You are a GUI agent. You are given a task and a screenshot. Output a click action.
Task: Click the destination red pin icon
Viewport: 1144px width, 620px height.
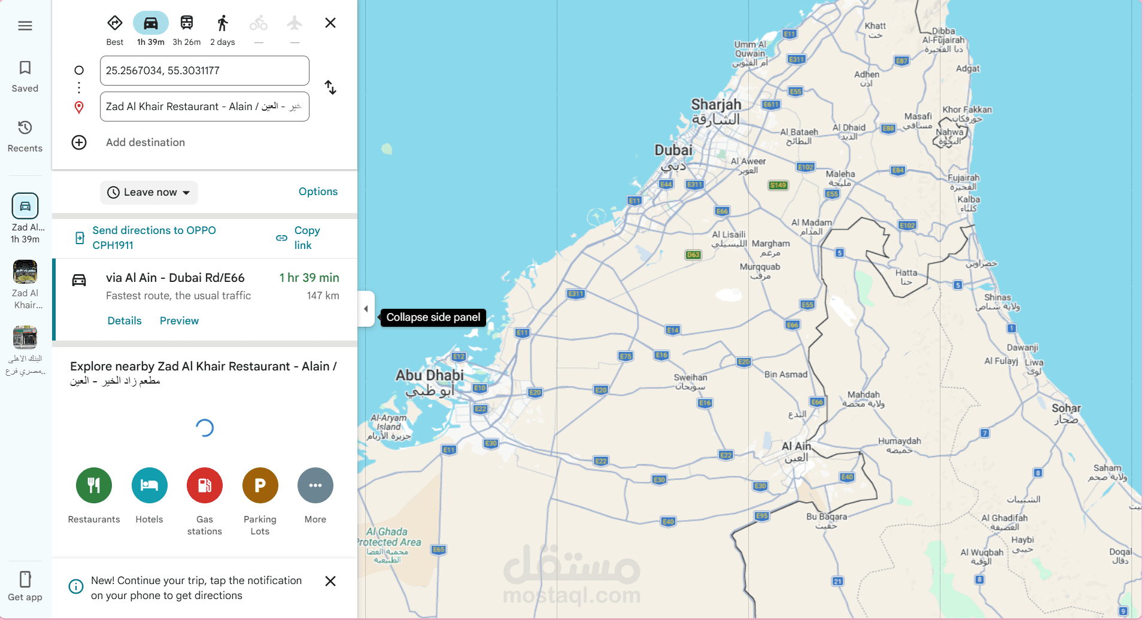[x=79, y=107]
